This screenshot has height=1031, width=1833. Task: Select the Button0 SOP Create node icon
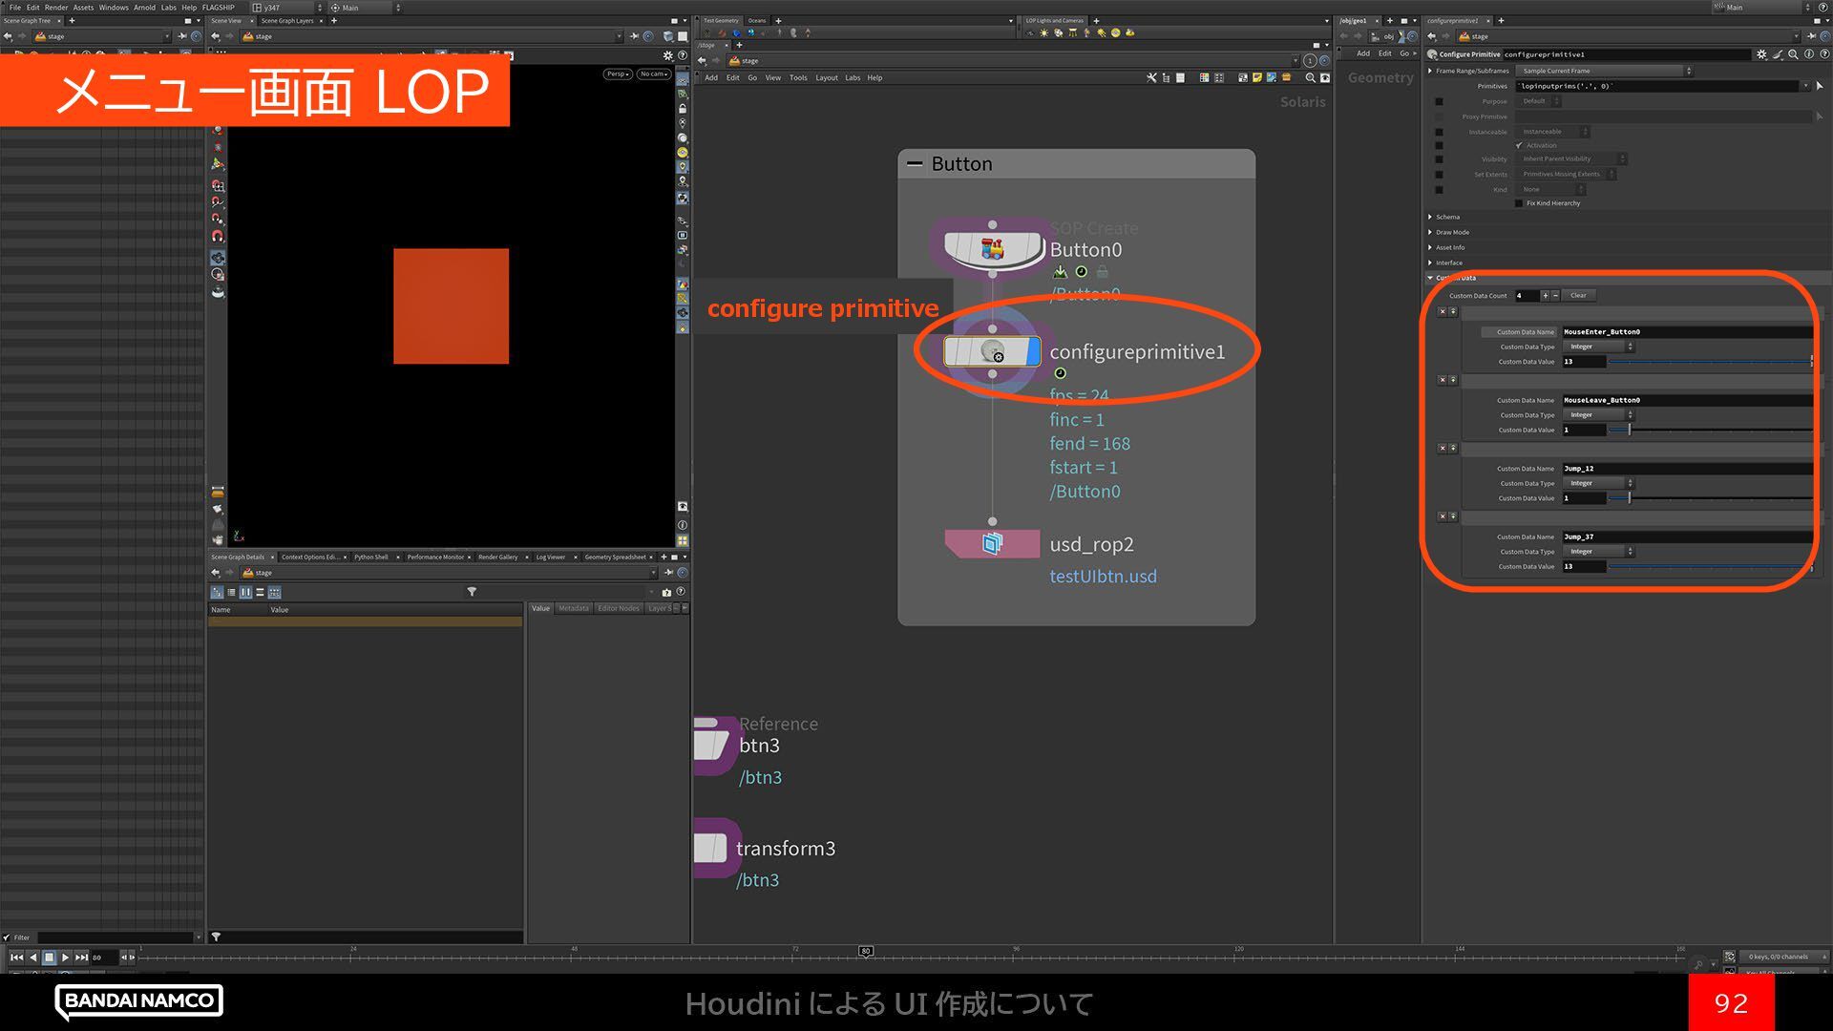point(992,250)
